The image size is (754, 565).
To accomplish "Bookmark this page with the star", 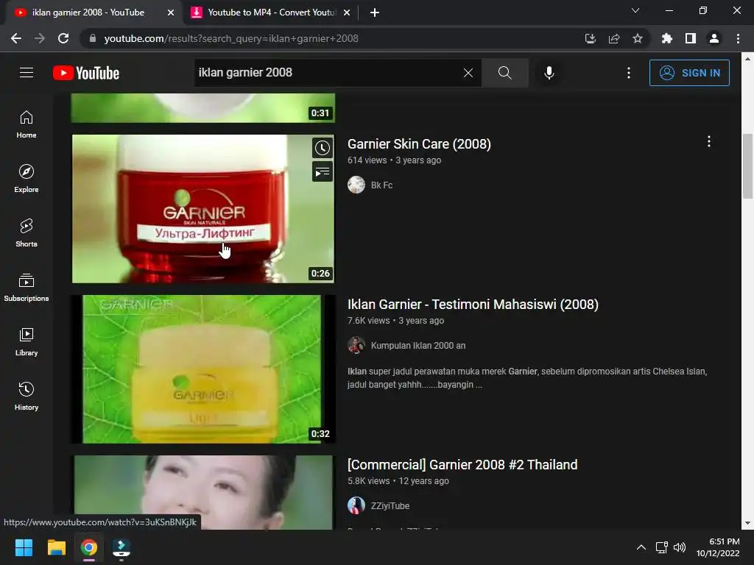I will coord(637,38).
